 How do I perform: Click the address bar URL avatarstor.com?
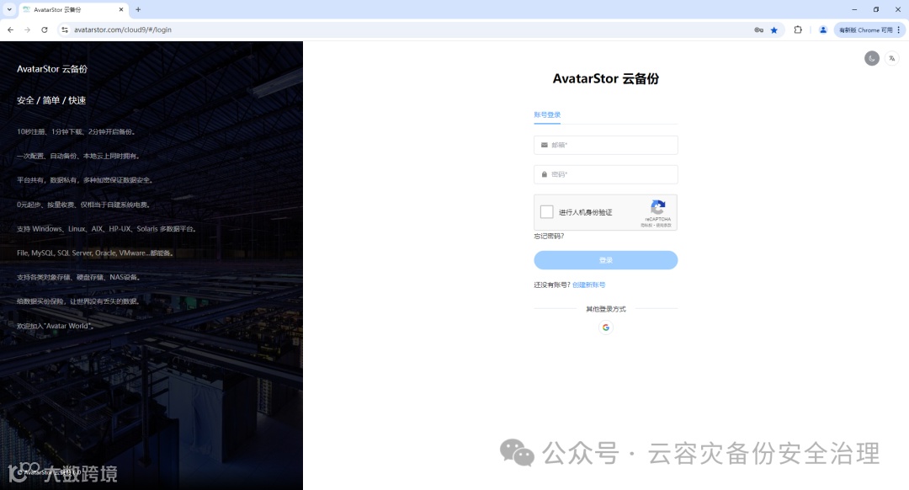click(122, 29)
